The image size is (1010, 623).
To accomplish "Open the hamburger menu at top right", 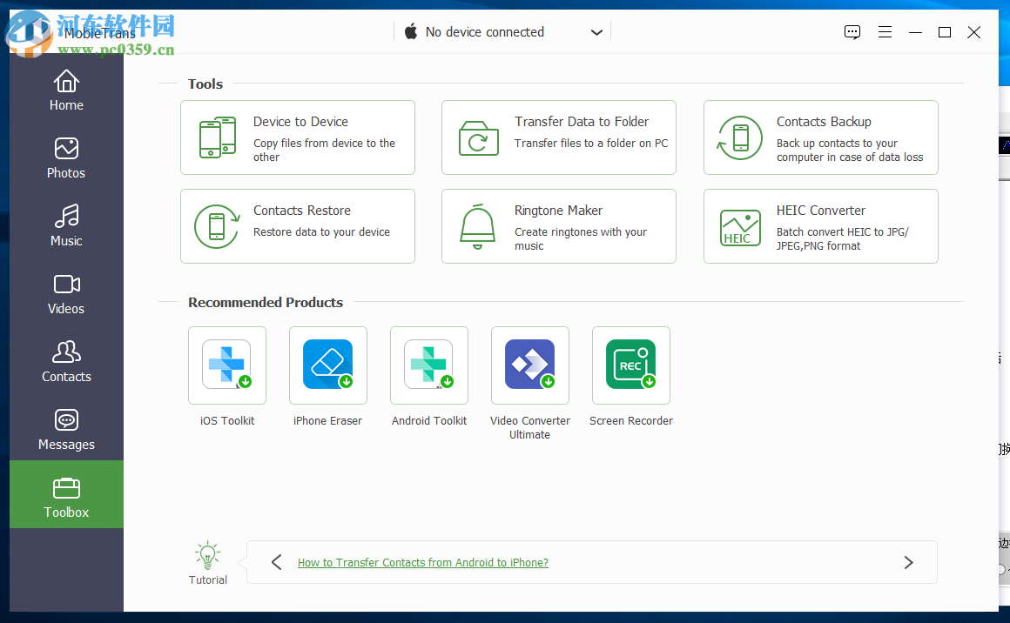I will click(x=885, y=32).
